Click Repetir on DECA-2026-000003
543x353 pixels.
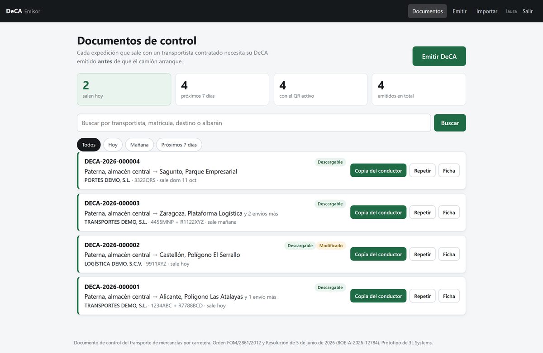pos(422,212)
